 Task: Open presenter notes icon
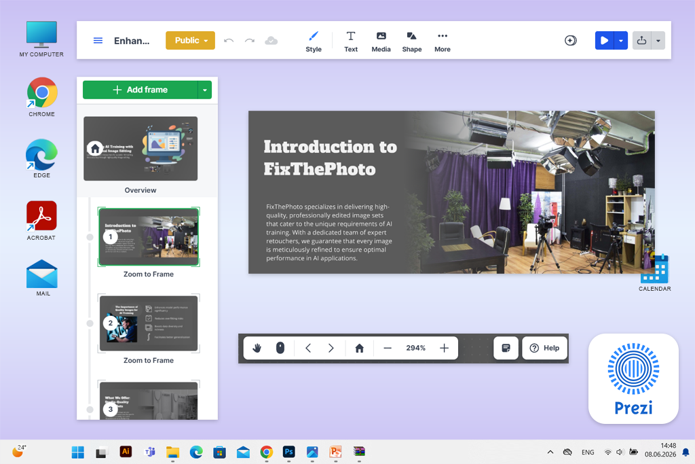(x=506, y=349)
